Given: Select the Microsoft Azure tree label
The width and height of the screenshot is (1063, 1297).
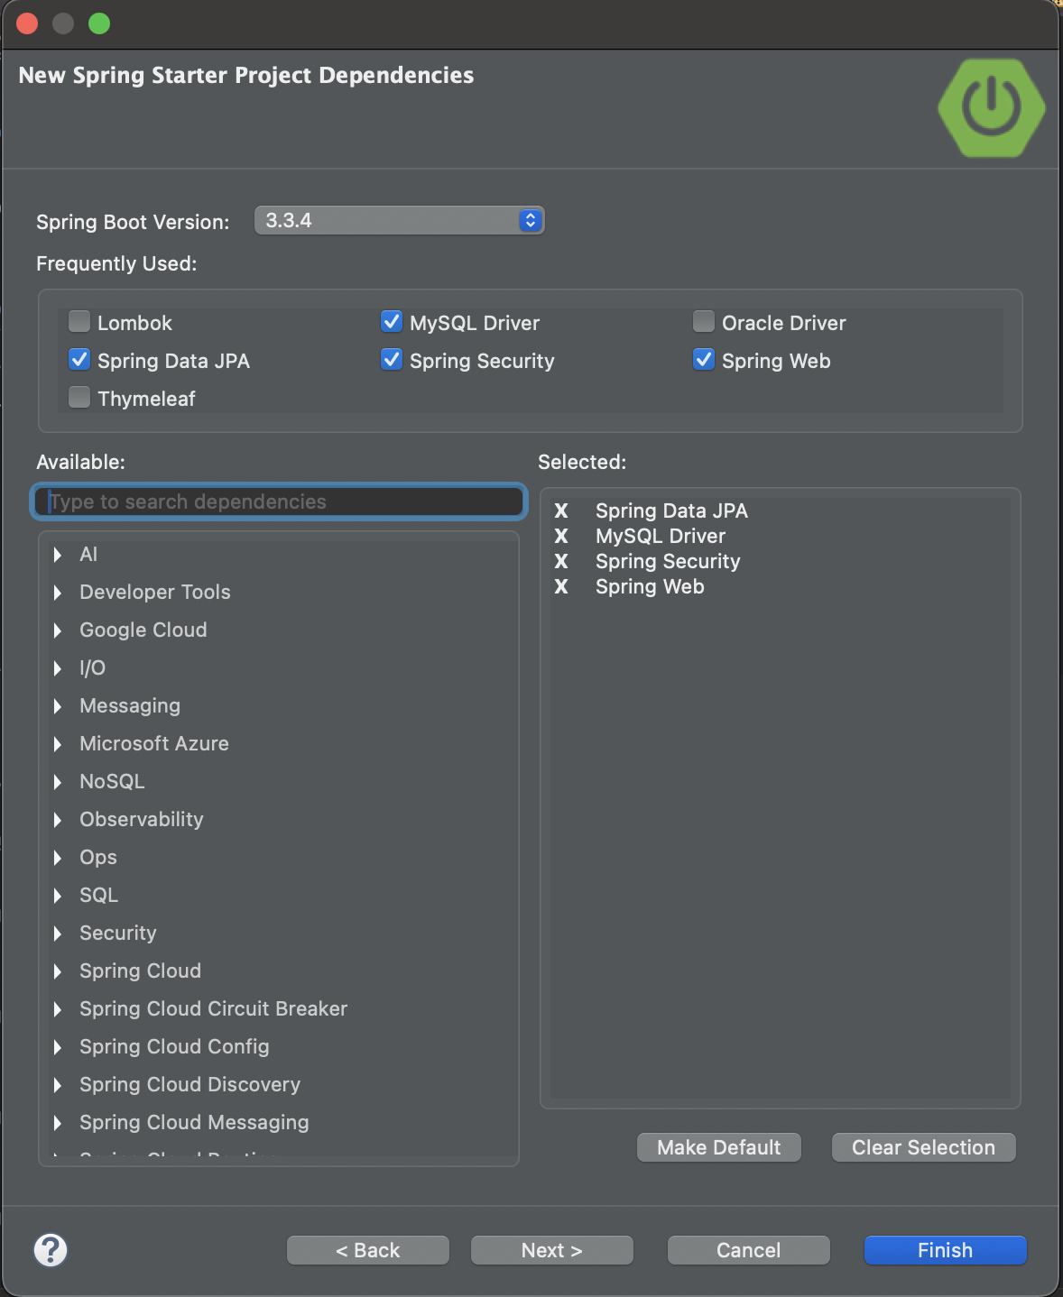Looking at the screenshot, I should (x=154, y=743).
